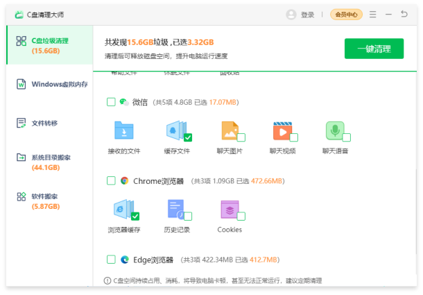
Task: Click the Chrome browser cache icon
Action: point(123,209)
